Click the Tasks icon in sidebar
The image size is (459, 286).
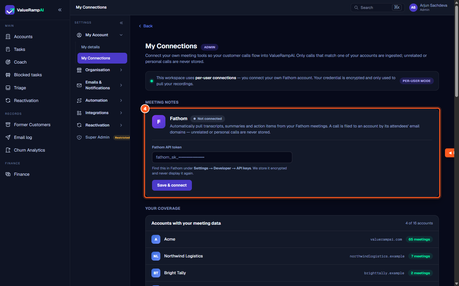coord(8,49)
